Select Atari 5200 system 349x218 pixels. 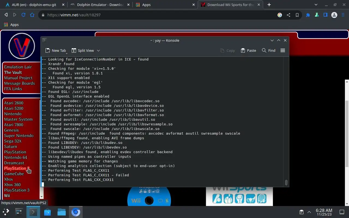tap(14, 108)
